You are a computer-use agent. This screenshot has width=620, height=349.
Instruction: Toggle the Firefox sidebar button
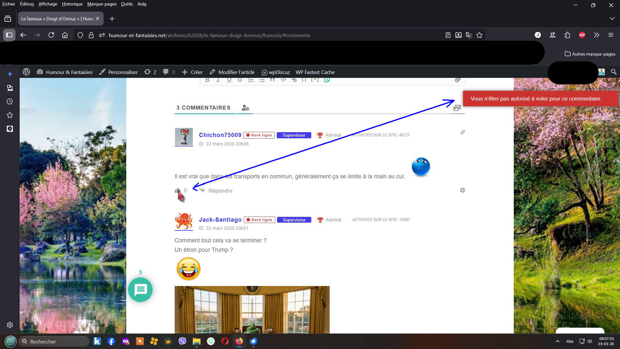point(9,35)
